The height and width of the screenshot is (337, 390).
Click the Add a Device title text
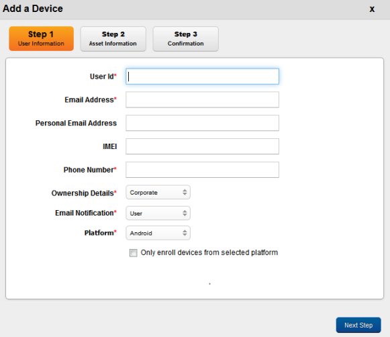coord(33,9)
